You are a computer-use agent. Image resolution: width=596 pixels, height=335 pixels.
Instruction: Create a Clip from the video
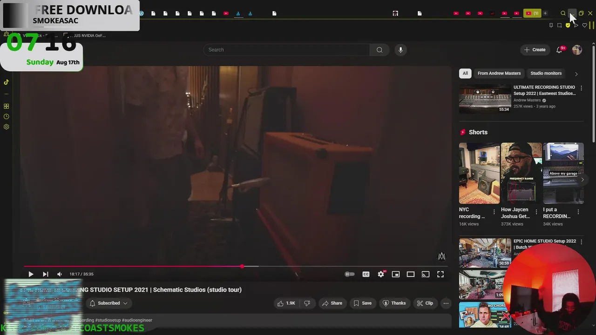coord(425,303)
